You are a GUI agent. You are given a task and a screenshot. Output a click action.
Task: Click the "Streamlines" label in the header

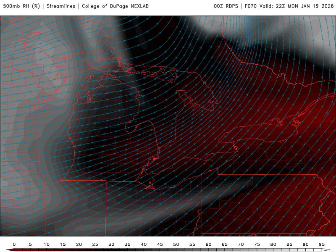pyautogui.click(x=61, y=6)
